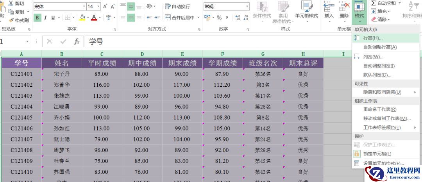Choose 重命名工作表(R) menu entry

(x=379, y=109)
